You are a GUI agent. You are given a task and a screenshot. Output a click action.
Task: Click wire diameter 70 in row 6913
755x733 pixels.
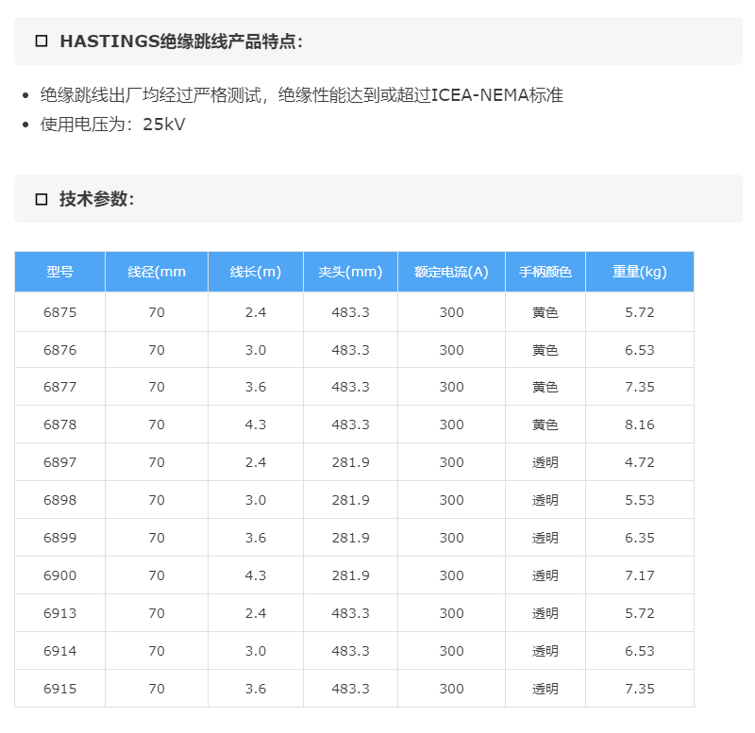pyautogui.click(x=157, y=613)
